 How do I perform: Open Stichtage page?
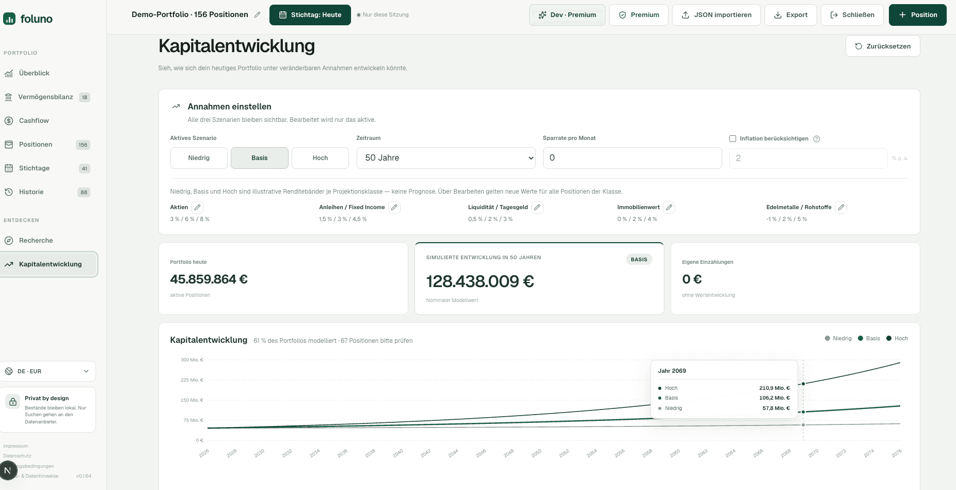click(x=49, y=168)
